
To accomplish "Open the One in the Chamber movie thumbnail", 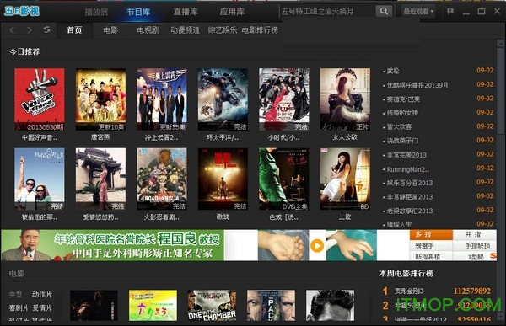I will pyautogui.click(x=212, y=306).
